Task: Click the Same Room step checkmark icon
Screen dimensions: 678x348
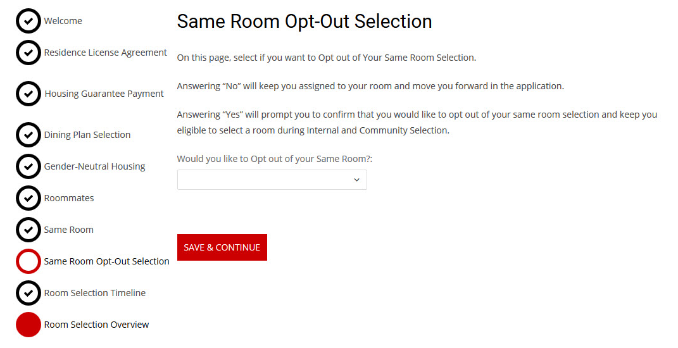Action: [28, 230]
